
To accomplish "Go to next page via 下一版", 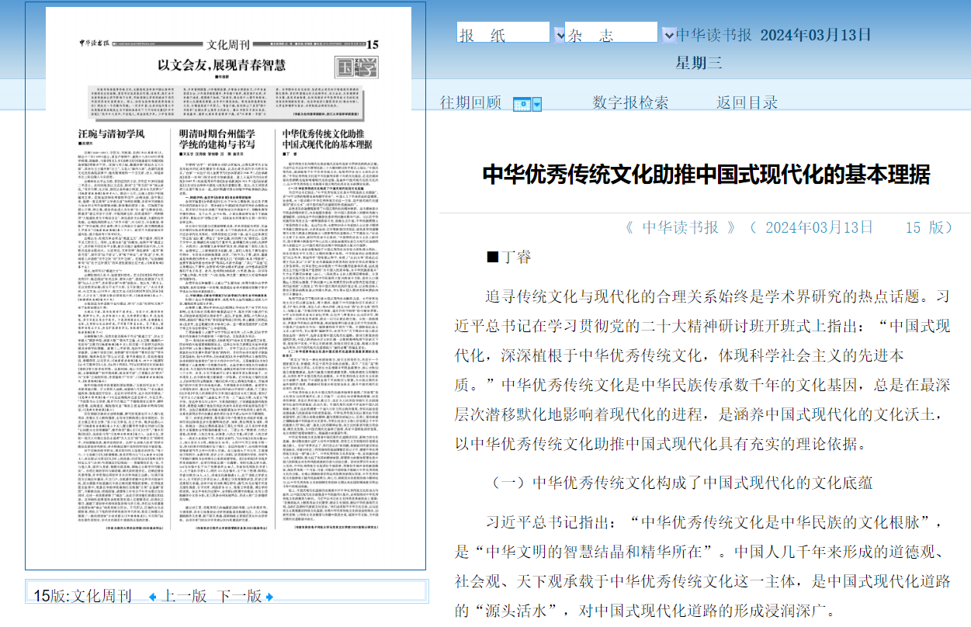I will point(239,595).
